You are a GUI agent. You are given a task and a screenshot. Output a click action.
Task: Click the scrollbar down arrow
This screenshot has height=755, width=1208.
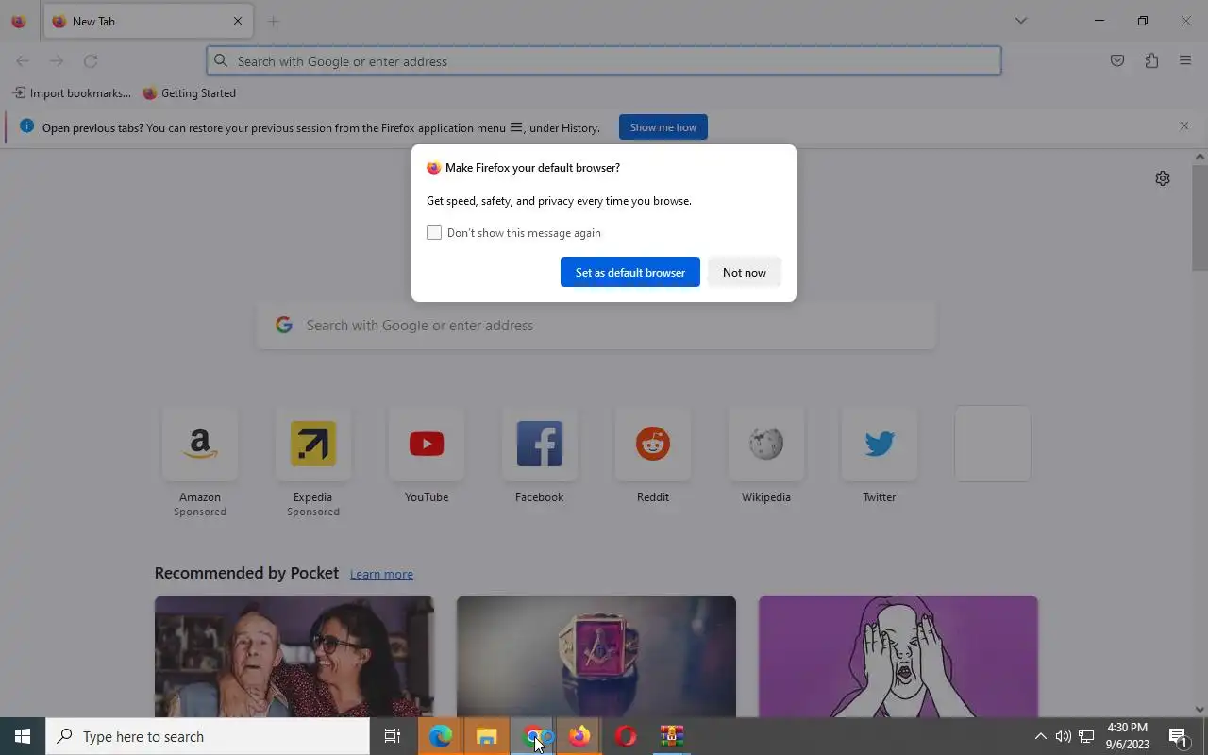pos(1200,710)
